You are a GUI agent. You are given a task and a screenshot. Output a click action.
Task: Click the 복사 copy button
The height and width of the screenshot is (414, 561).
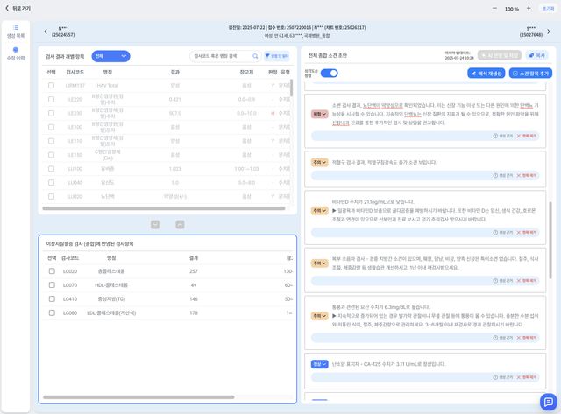pyautogui.click(x=537, y=55)
